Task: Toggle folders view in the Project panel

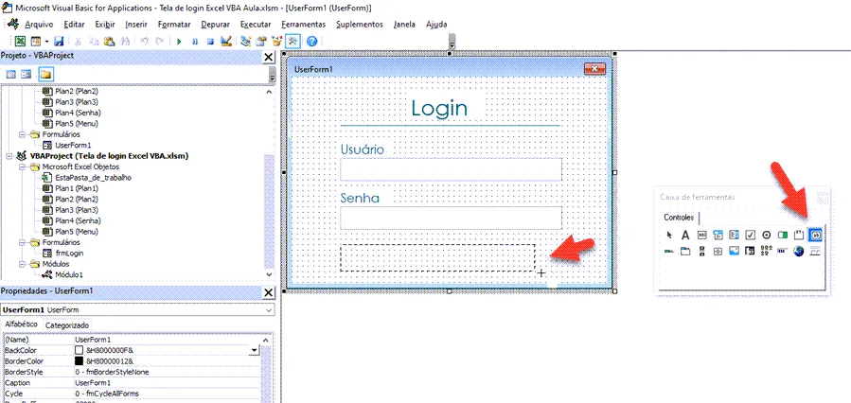Action: (45, 75)
